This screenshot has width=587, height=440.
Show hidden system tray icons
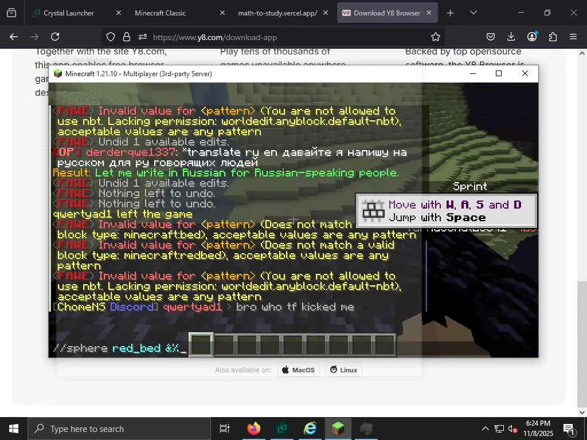485,429
